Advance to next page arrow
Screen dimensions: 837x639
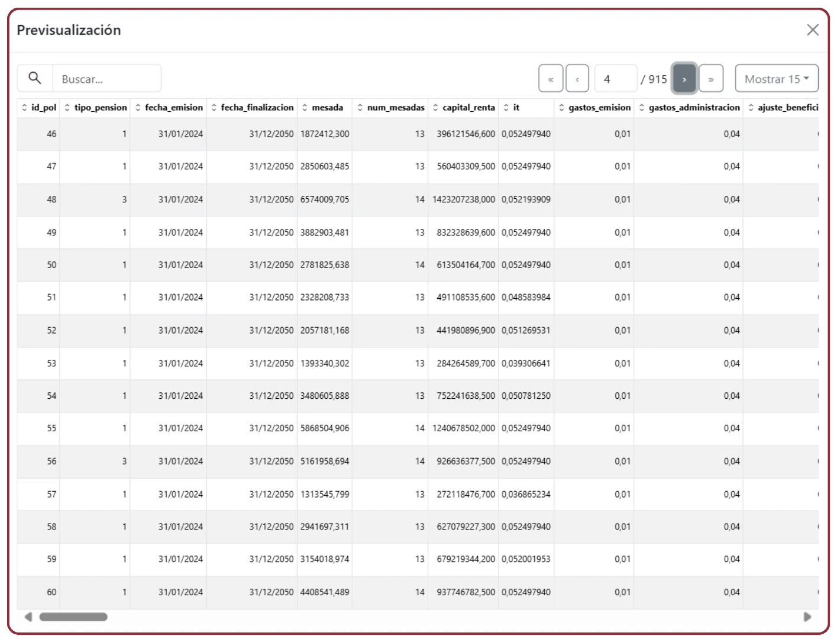pyautogui.click(x=684, y=79)
